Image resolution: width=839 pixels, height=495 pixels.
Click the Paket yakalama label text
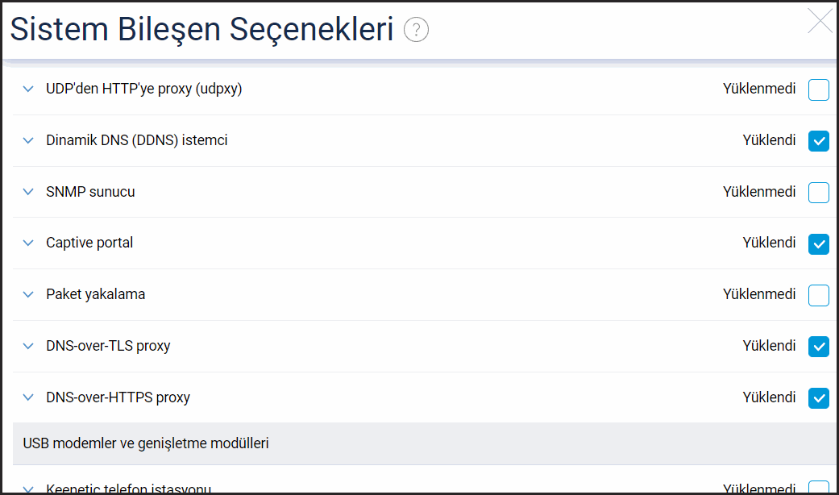95,294
